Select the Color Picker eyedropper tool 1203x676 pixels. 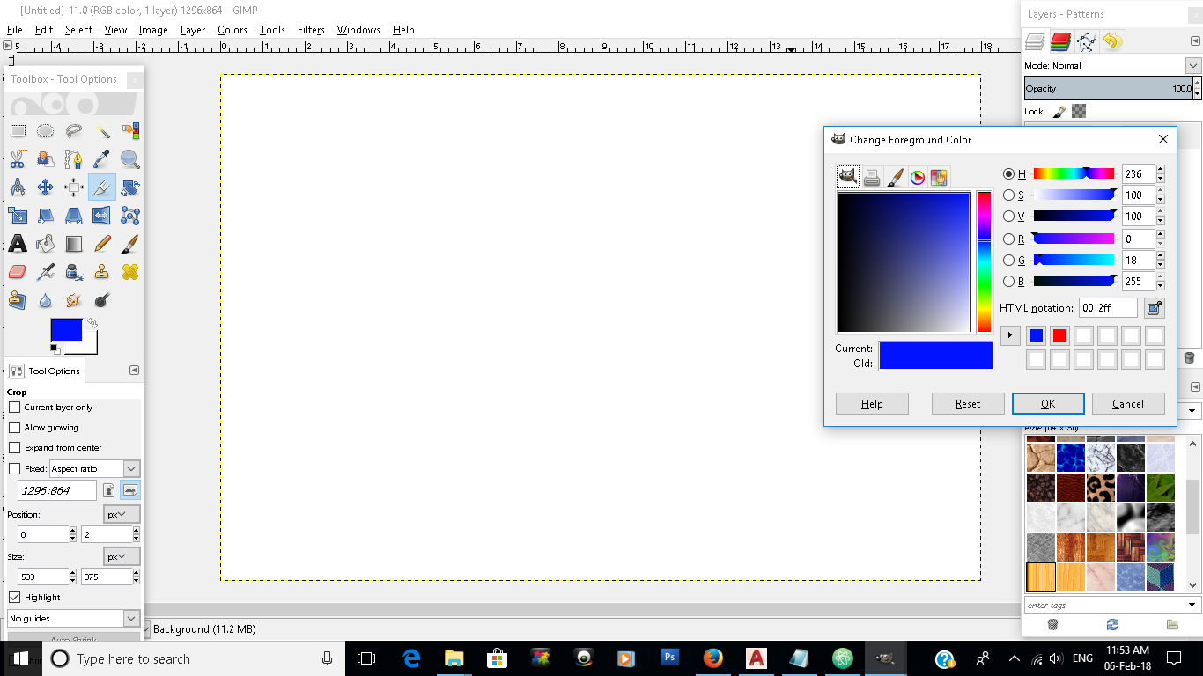102,159
